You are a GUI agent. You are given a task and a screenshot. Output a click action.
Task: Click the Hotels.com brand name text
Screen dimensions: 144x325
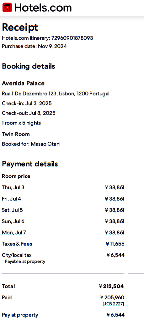(43, 8)
